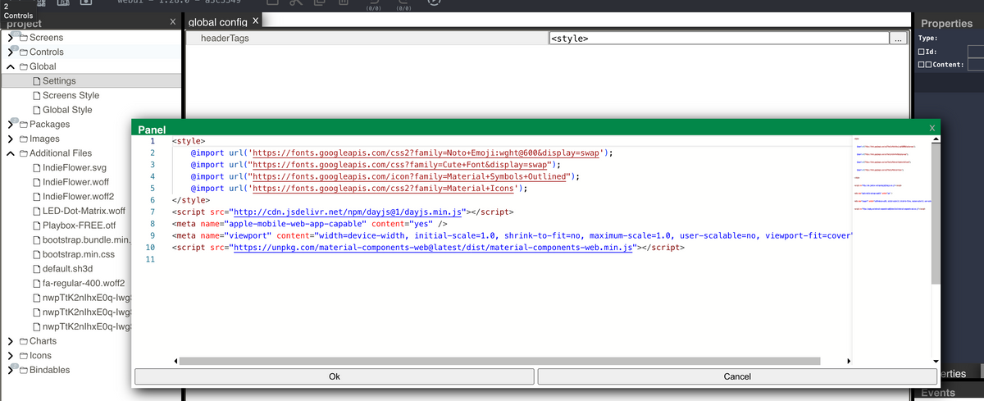
Task: Expand the Controls tree node
Action: pos(10,52)
